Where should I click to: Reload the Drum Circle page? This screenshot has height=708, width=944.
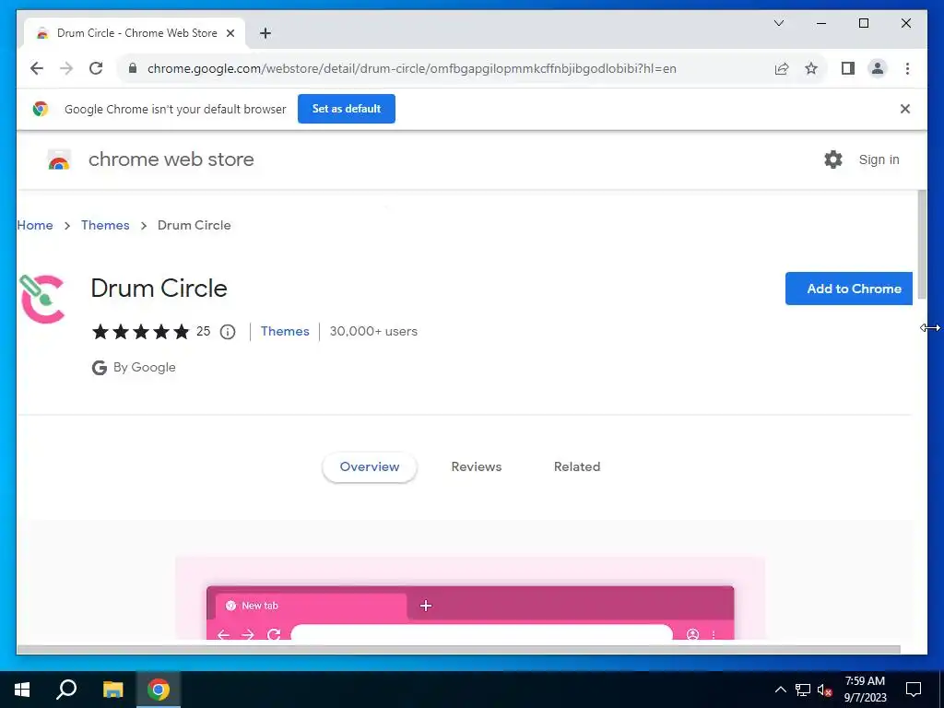(x=96, y=68)
